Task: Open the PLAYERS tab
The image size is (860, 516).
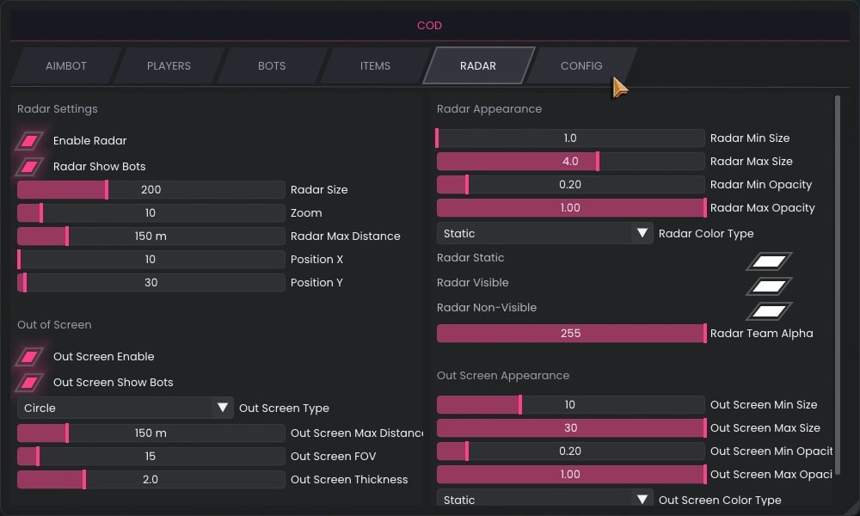Action: click(169, 66)
